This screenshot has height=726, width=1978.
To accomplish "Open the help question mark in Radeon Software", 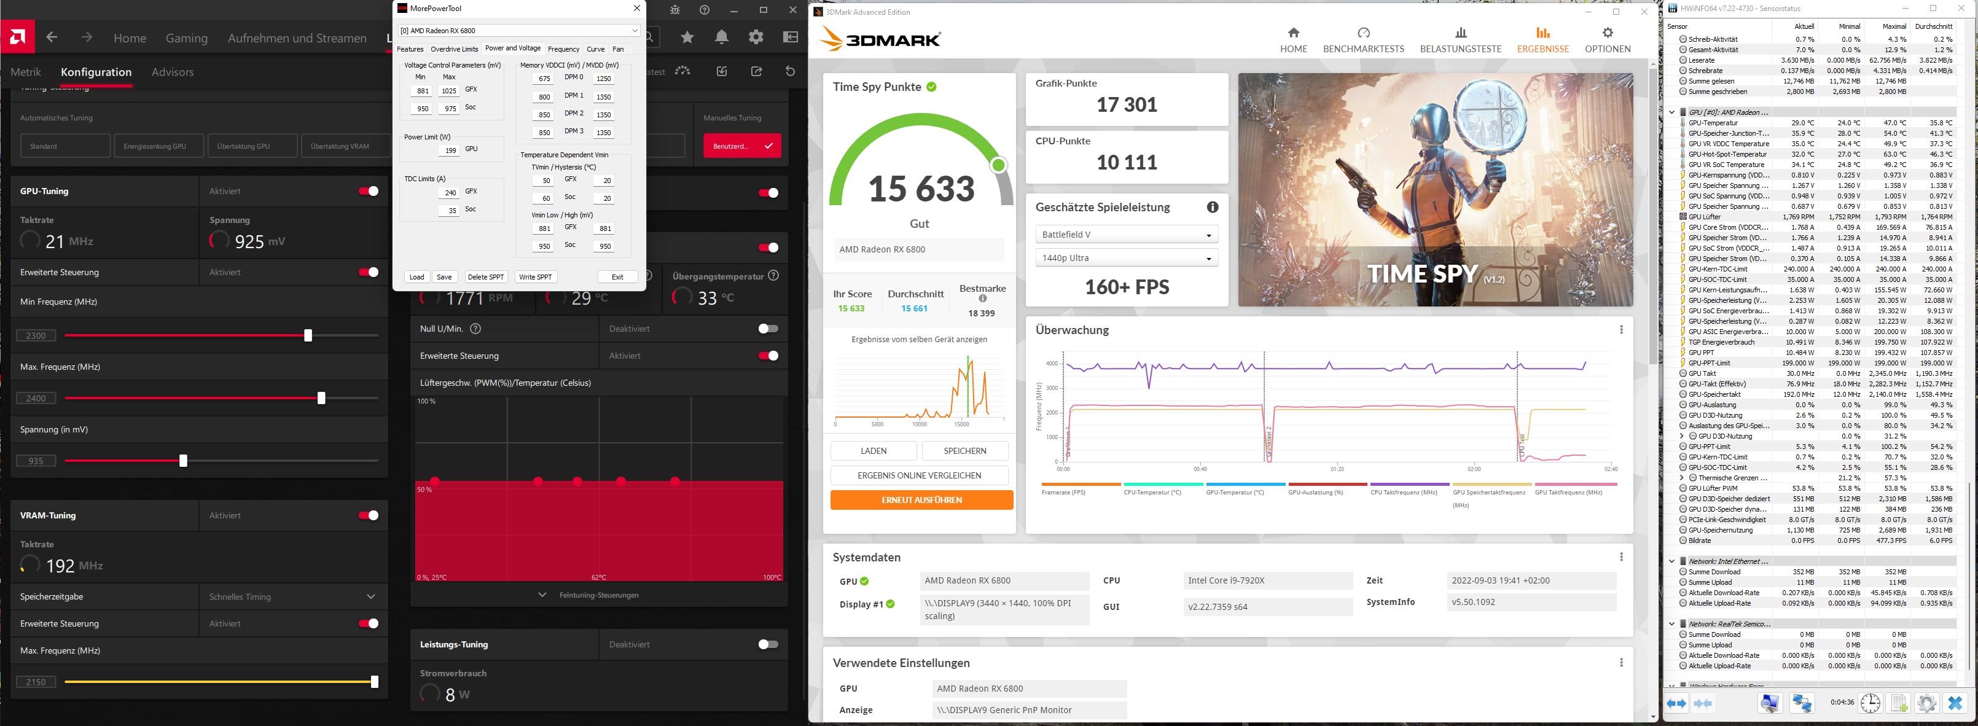I will [x=704, y=10].
